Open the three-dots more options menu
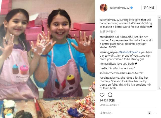 click(x=155, y=113)
